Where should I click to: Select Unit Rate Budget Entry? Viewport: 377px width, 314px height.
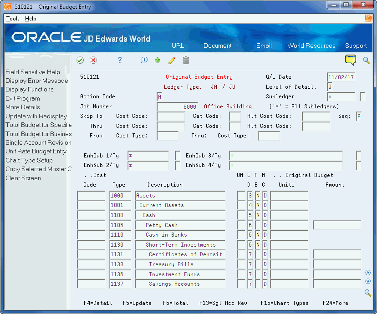(x=36, y=152)
